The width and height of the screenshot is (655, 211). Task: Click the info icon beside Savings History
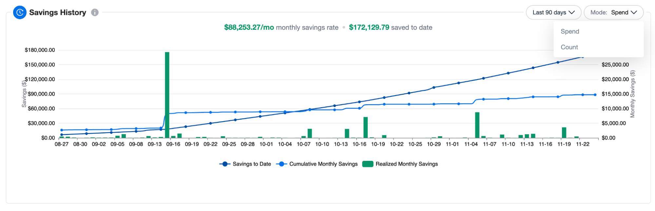click(95, 12)
